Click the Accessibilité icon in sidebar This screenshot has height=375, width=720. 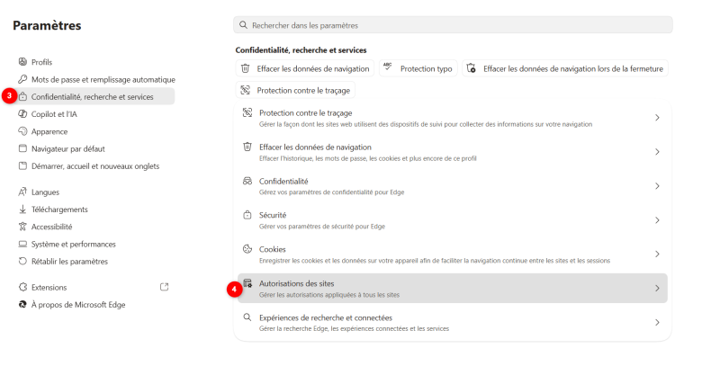point(22,227)
